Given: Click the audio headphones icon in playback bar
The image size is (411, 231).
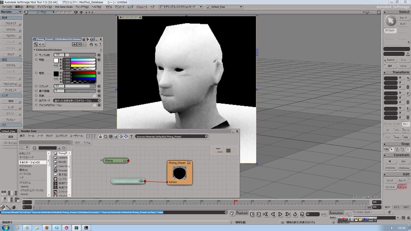Looking at the screenshot, I should point(302,214).
